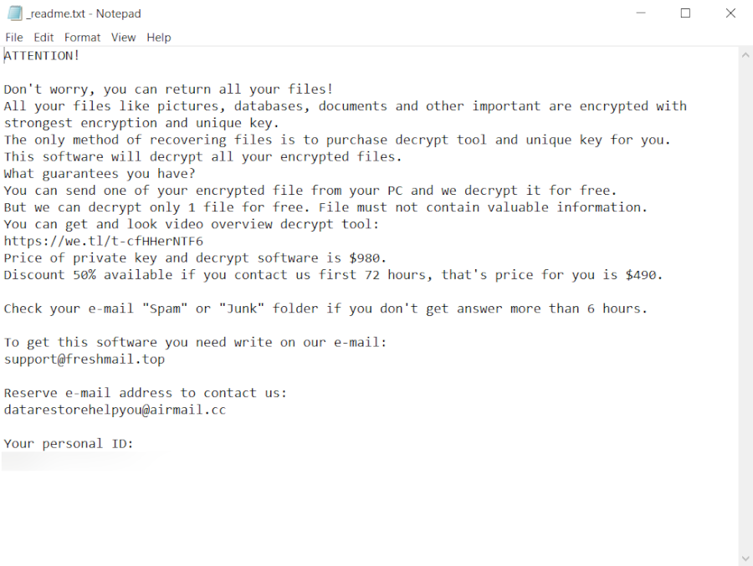The height and width of the screenshot is (566, 753).
Task: Close the Notepad window
Action: (730, 13)
